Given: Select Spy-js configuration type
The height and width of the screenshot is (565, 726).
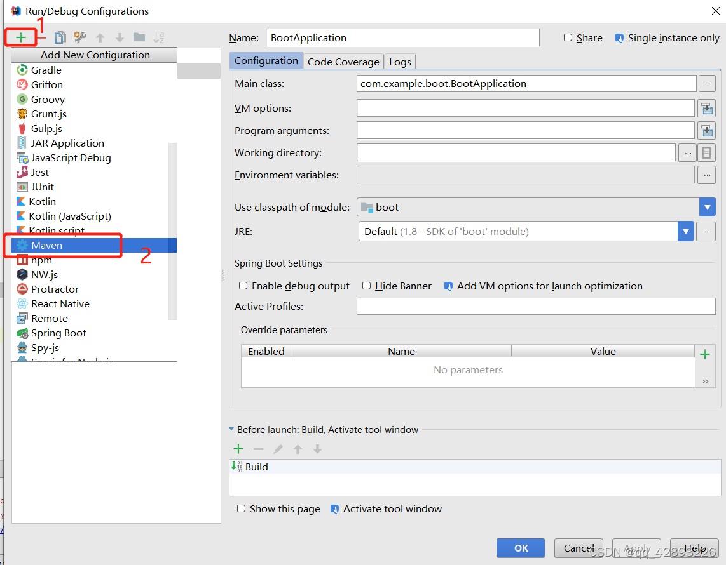Looking at the screenshot, I should coord(94,348).
